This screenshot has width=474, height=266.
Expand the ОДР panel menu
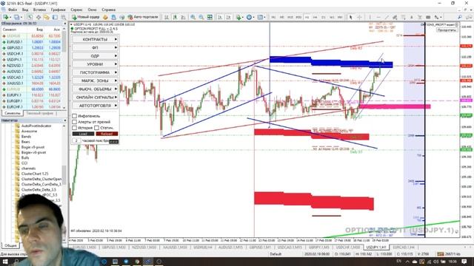coord(95,56)
